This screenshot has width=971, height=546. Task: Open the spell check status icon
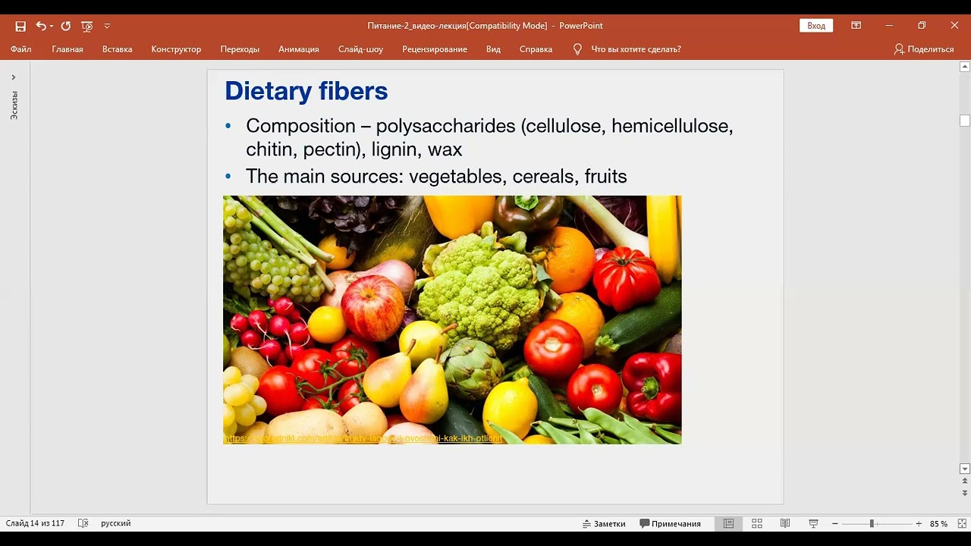(83, 523)
